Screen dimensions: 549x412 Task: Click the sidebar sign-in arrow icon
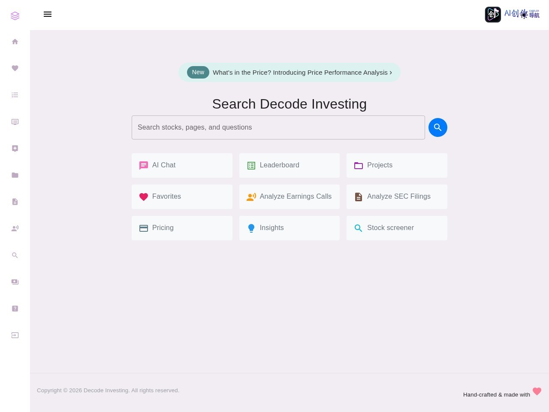point(15,335)
